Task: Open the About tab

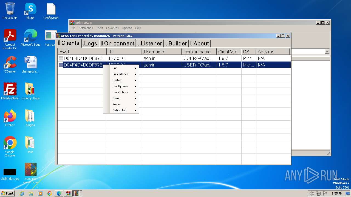Action: [x=200, y=44]
